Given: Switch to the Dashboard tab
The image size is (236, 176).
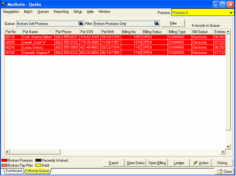Looking at the screenshot, I should (14, 171).
